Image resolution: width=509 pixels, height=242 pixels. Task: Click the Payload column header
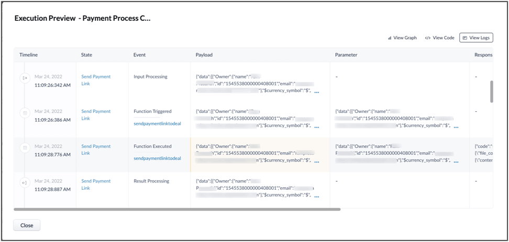point(204,54)
